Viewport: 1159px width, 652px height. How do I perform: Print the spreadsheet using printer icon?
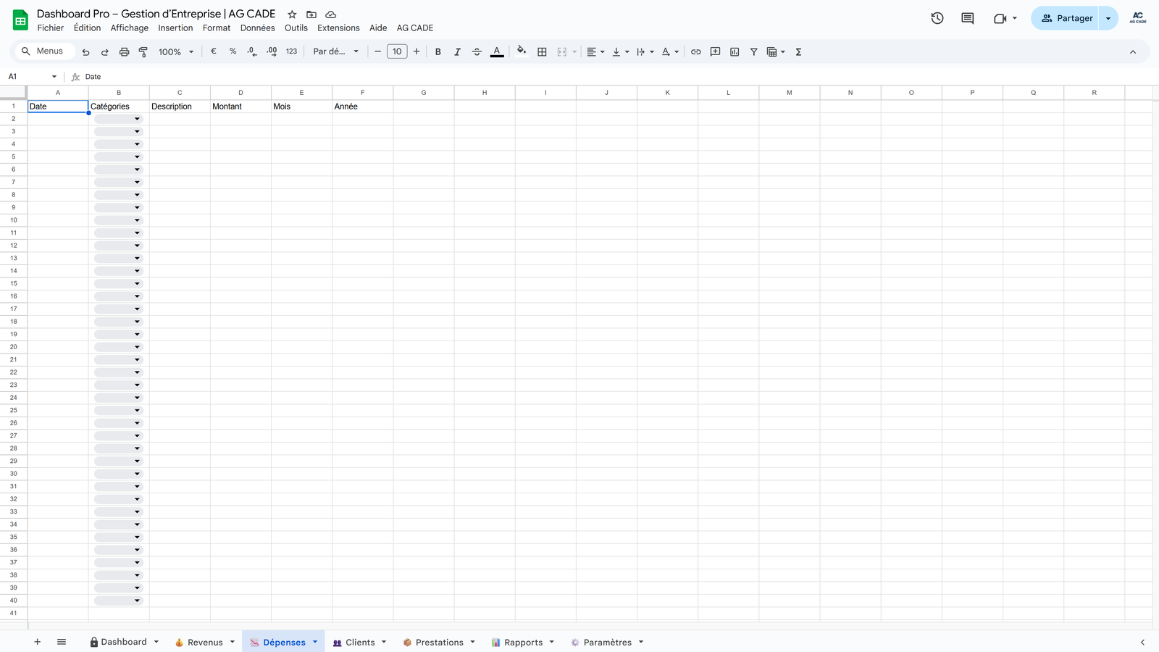pyautogui.click(x=124, y=51)
